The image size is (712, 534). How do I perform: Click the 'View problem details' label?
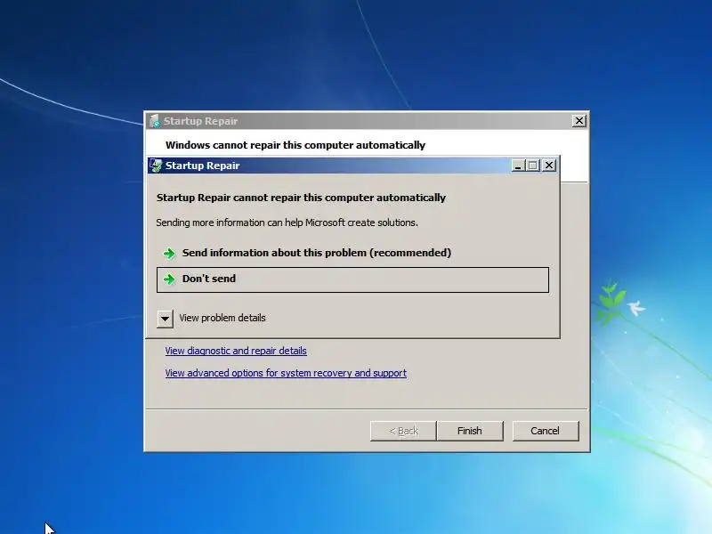pos(222,318)
